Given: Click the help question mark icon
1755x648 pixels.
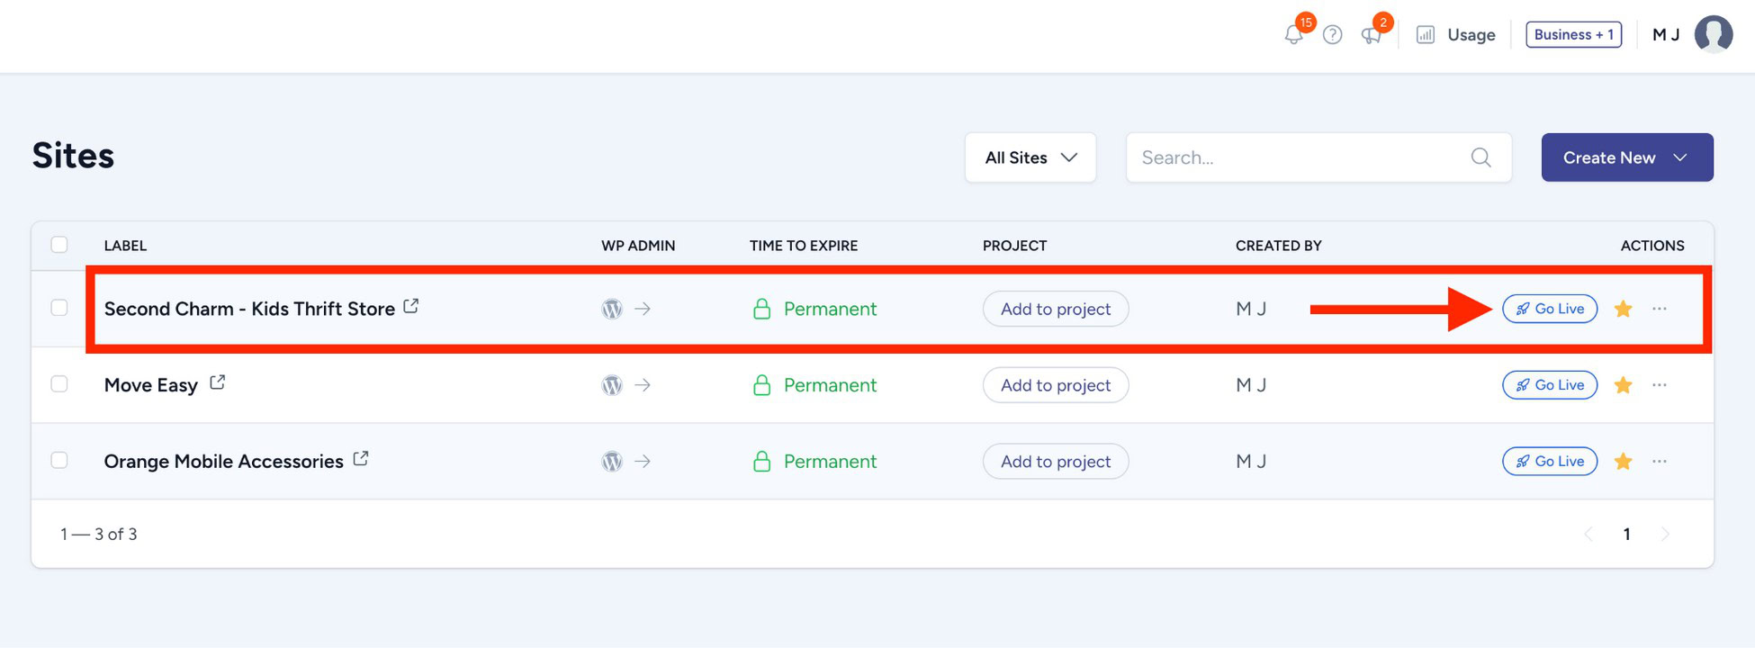Looking at the screenshot, I should coord(1333,34).
